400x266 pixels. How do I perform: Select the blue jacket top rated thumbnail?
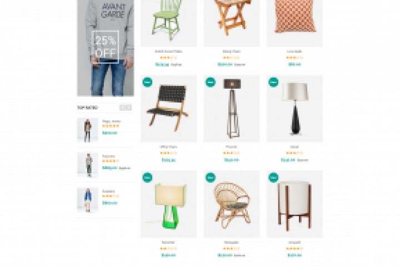click(x=88, y=200)
